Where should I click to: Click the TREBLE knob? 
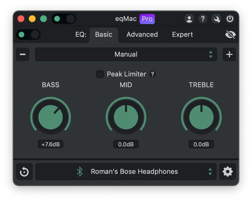point(201,117)
